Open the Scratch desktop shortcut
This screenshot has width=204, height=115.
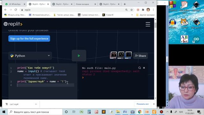tap(184, 23)
